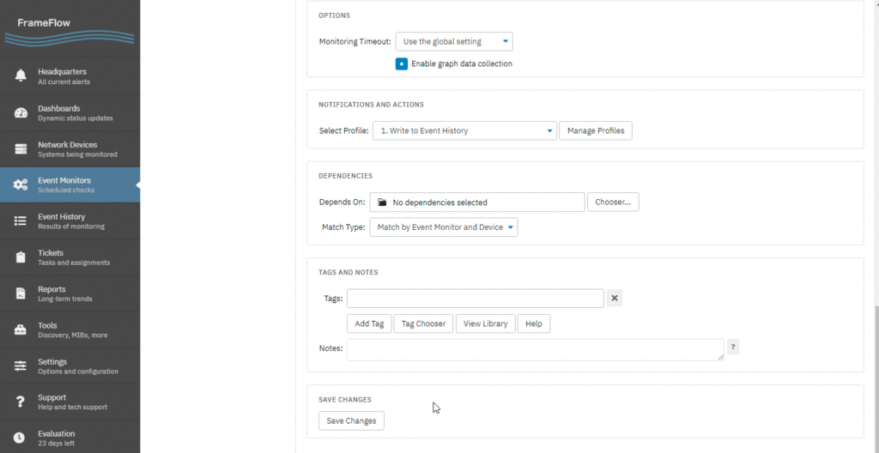The width and height of the screenshot is (879, 453).
Task: Expand the Match Type dropdown
Action: [444, 227]
